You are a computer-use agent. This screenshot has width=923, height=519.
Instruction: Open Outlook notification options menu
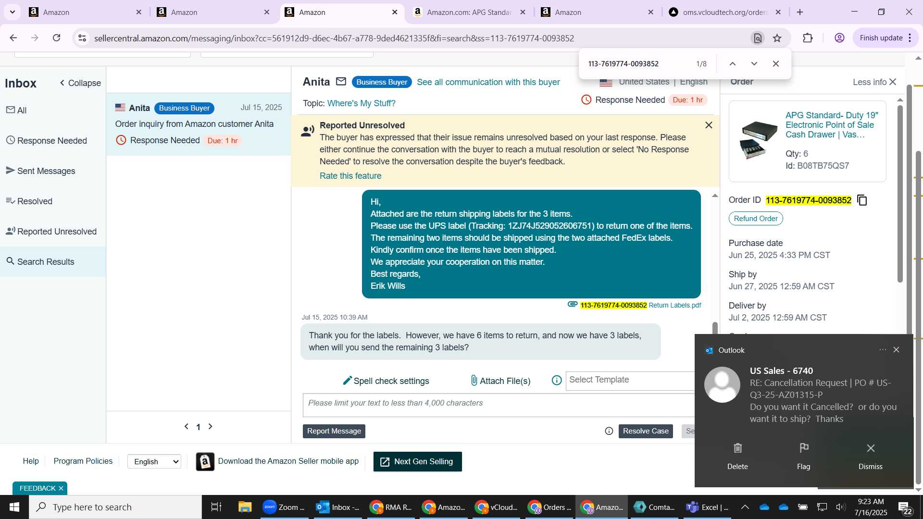(883, 350)
